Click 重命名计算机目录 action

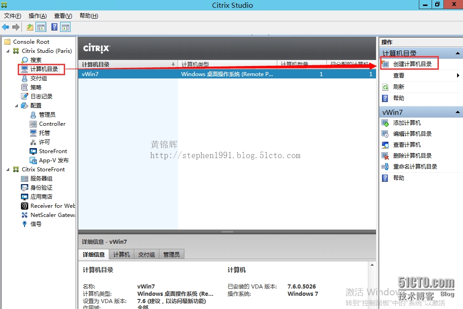point(415,166)
